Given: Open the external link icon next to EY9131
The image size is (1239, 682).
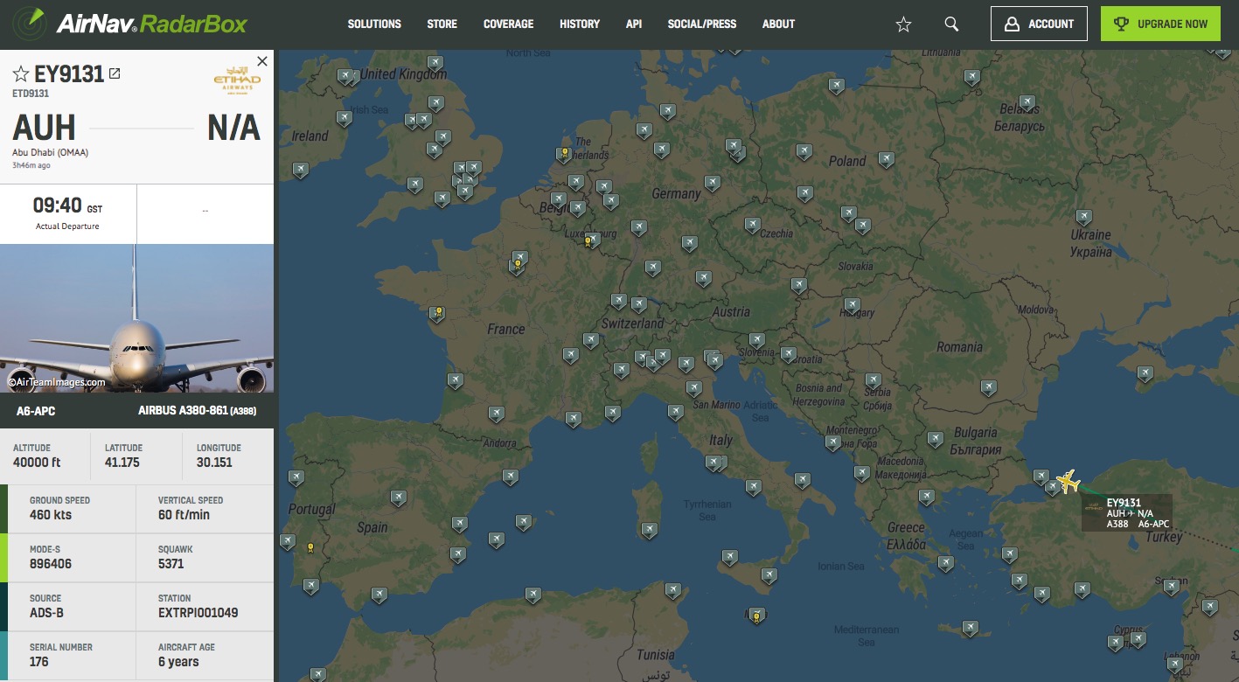Looking at the screenshot, I should coord(115,73).
